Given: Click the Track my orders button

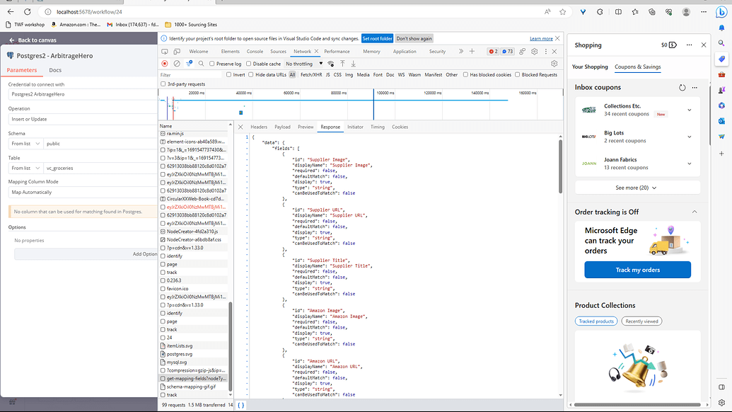Looking at the screenshot, I should 637,270.
